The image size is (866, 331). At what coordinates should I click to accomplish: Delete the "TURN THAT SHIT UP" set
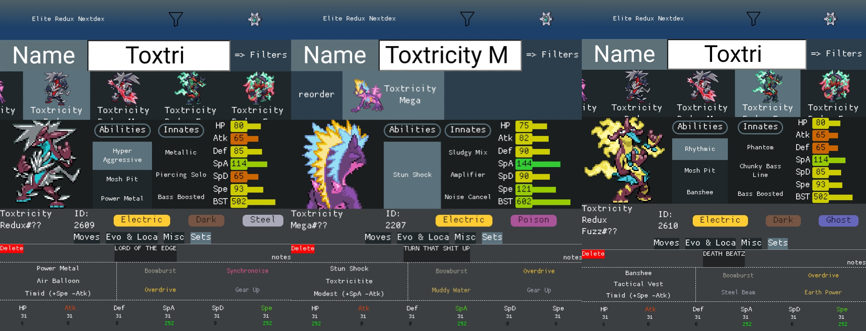click(303, 249)
